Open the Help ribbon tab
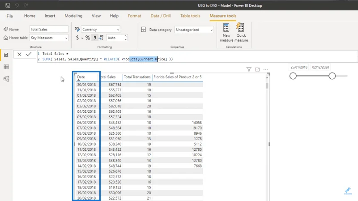Viewport: 358px width, 201px height. coord(114,16)
